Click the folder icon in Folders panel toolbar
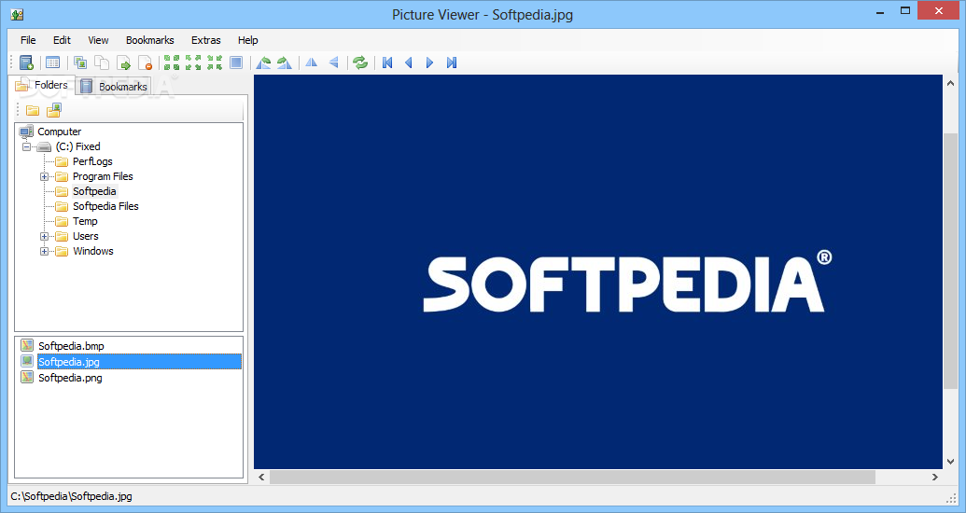This screenshot has height=513, width=966. click(x=33, y=110)
